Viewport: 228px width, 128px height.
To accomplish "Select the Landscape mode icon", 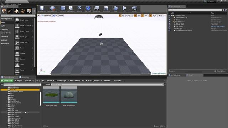I will pos(16,11).
